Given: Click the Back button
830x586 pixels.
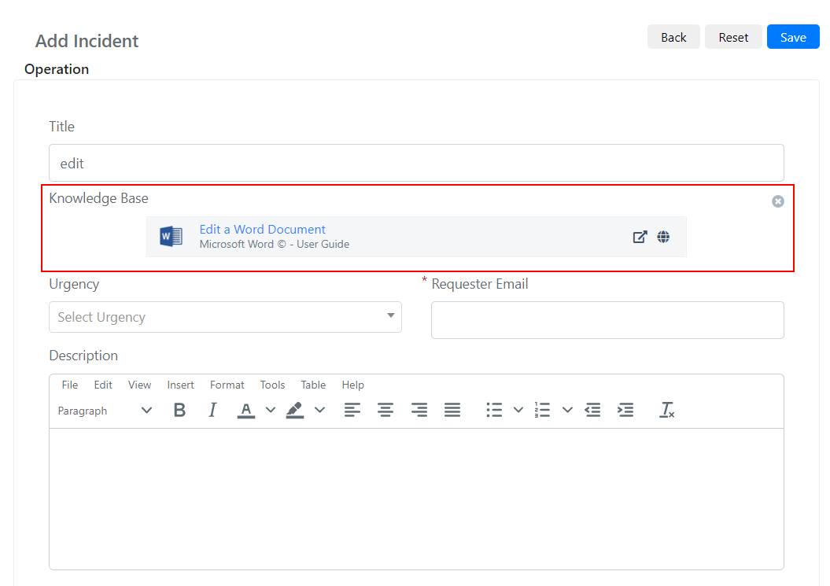Looking at the screenshot, I should point(673,37).
